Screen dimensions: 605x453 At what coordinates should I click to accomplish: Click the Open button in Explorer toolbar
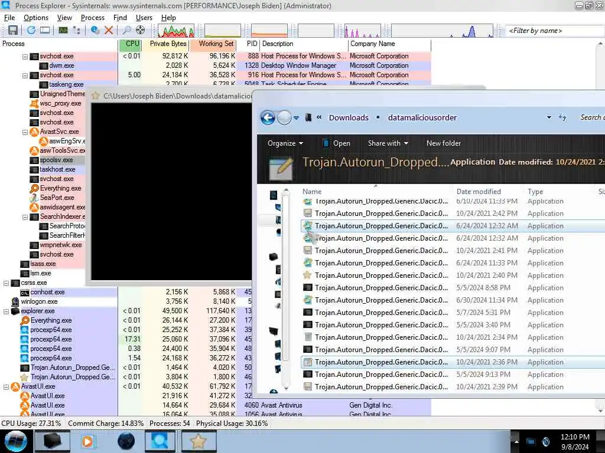336,143
